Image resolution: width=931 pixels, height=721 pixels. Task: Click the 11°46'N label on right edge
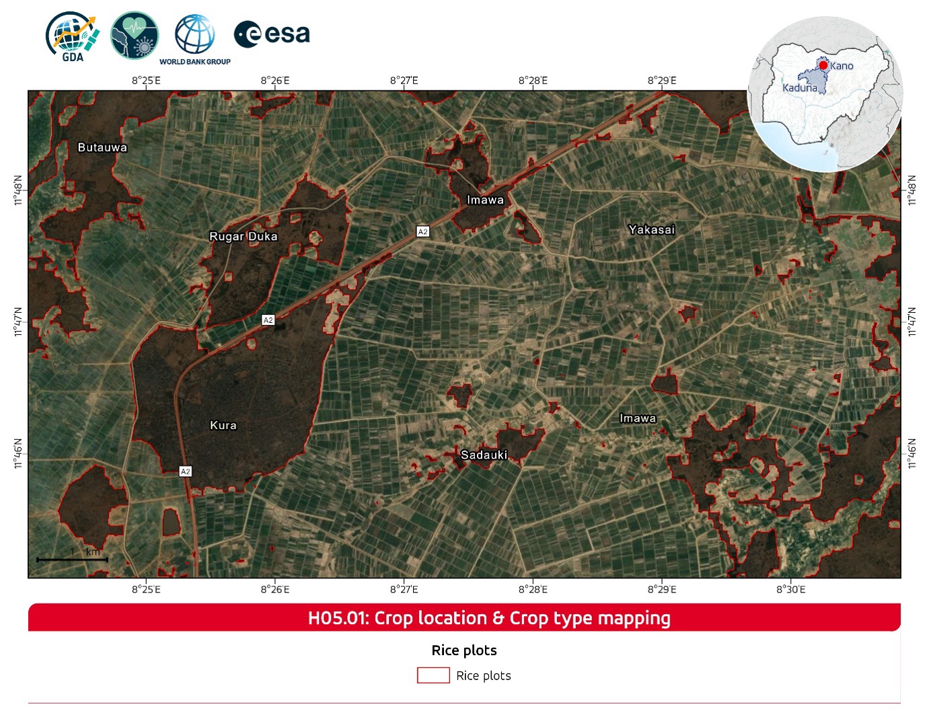tap(911, 454)
